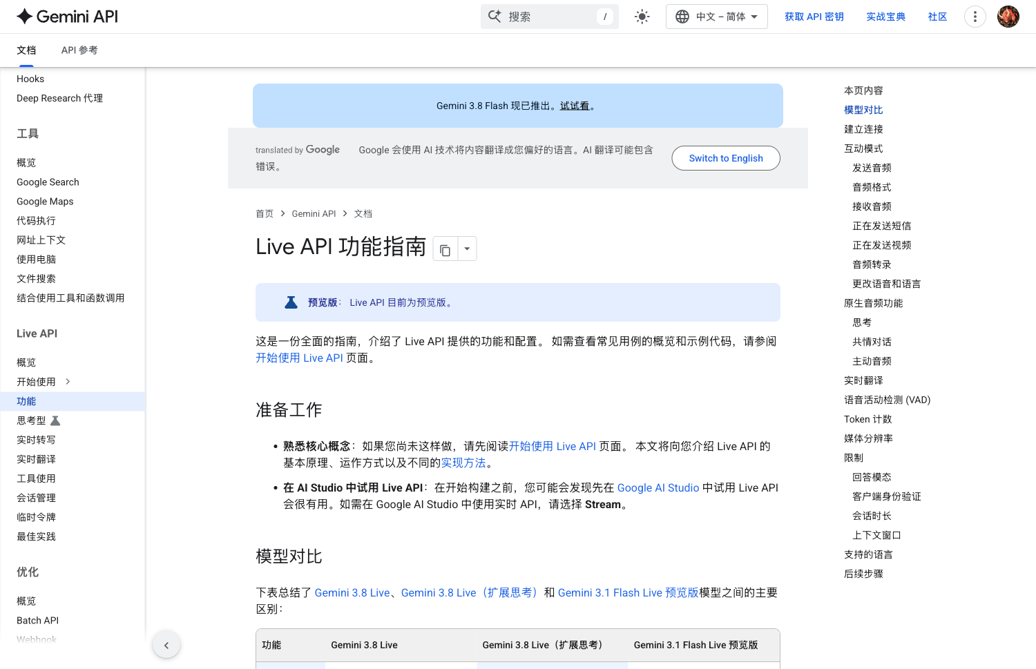This screenshot has height=669, width=1036.
Task: Click the Switch to English button
Action: click(x=726, y=158)
